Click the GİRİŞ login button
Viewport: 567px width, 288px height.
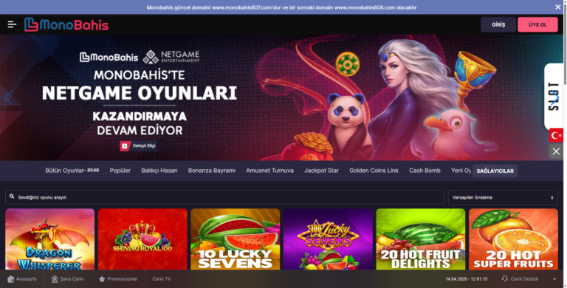[498, 24]
